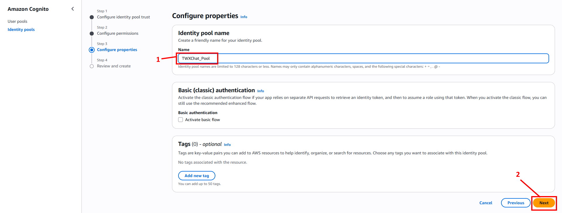Go back with the Previous button
This screenshot has width=562, height=213.
tap(516, 203)
